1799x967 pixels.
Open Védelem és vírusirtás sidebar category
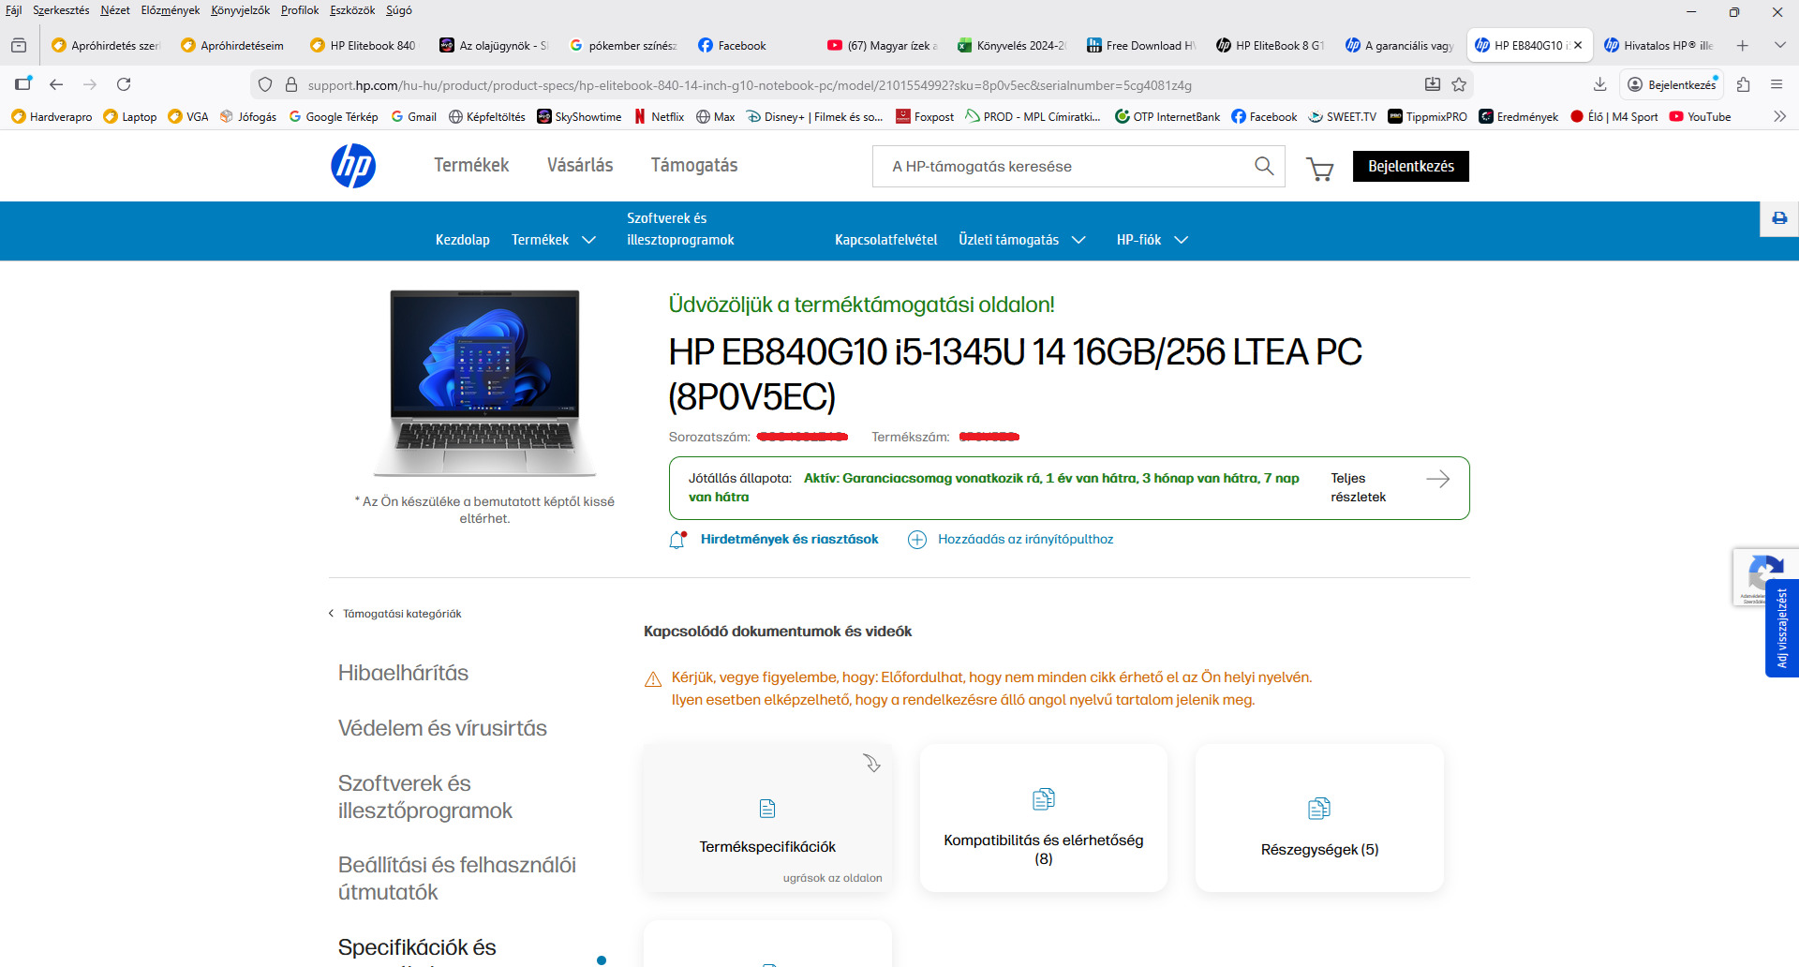pyautogui.click(x=442, y=728)
